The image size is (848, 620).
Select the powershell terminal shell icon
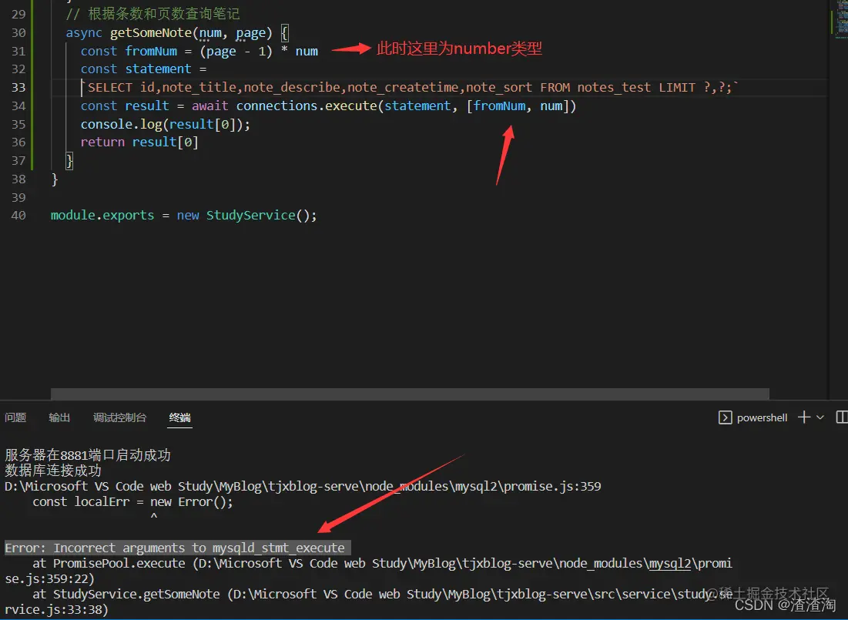pos(725,417)
